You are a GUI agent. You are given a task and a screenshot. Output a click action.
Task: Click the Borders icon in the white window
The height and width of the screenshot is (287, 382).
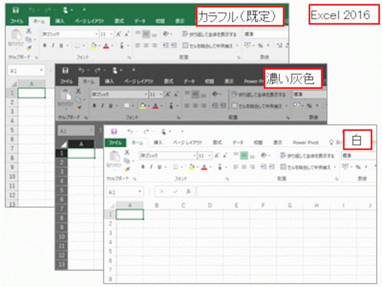(175, 167)
